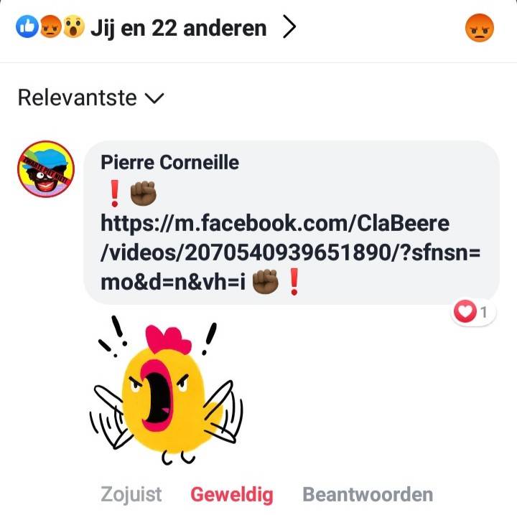Click the red exclamation mark emoji before the fist
This screenshot has width=517, height=515.
tap(114, 193)
